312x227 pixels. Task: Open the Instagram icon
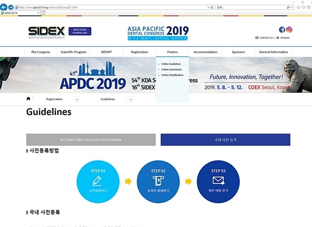pos(289,30)
